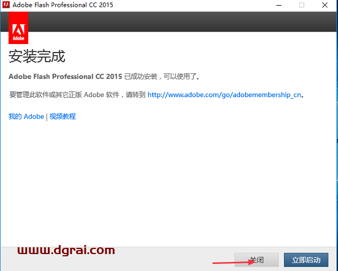Click the window title Adobe Flash Professional CC 2015
Viewport: 338px width, 271px height.
[x=63, y=5]
